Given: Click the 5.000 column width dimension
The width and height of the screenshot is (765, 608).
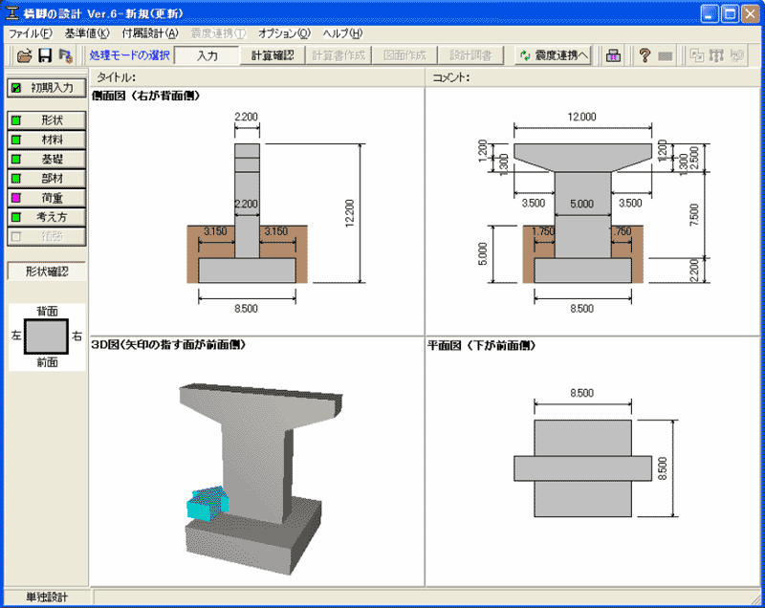Looking at the screenshot, I should pos(582,204).
